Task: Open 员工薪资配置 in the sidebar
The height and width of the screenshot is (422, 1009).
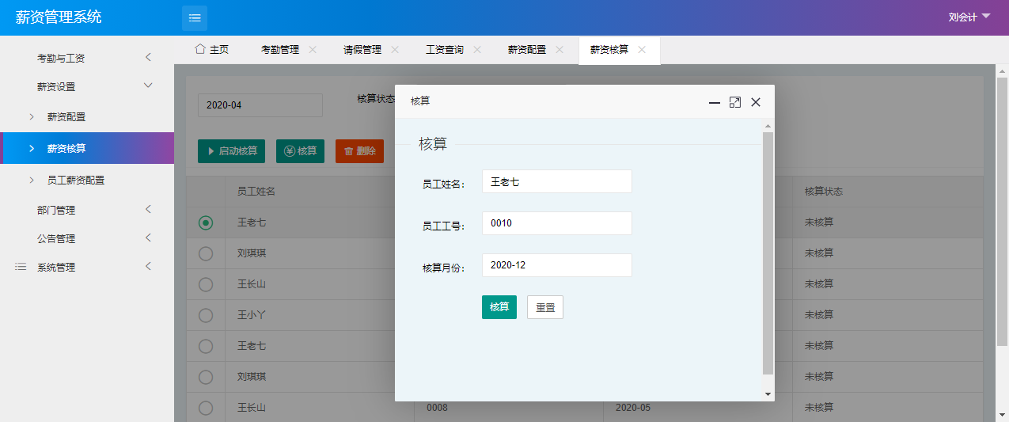Action: point(76,180)
